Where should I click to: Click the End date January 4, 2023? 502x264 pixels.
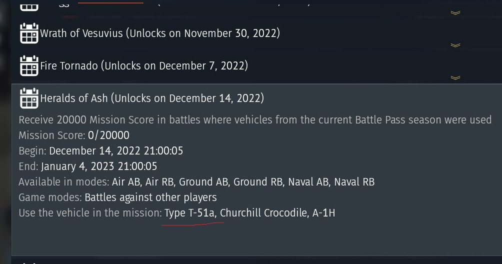pos(99,166)
